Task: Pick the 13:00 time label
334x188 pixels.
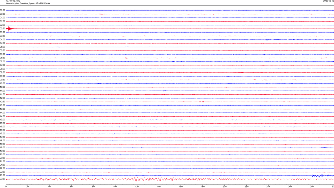Action: point(2,105)
